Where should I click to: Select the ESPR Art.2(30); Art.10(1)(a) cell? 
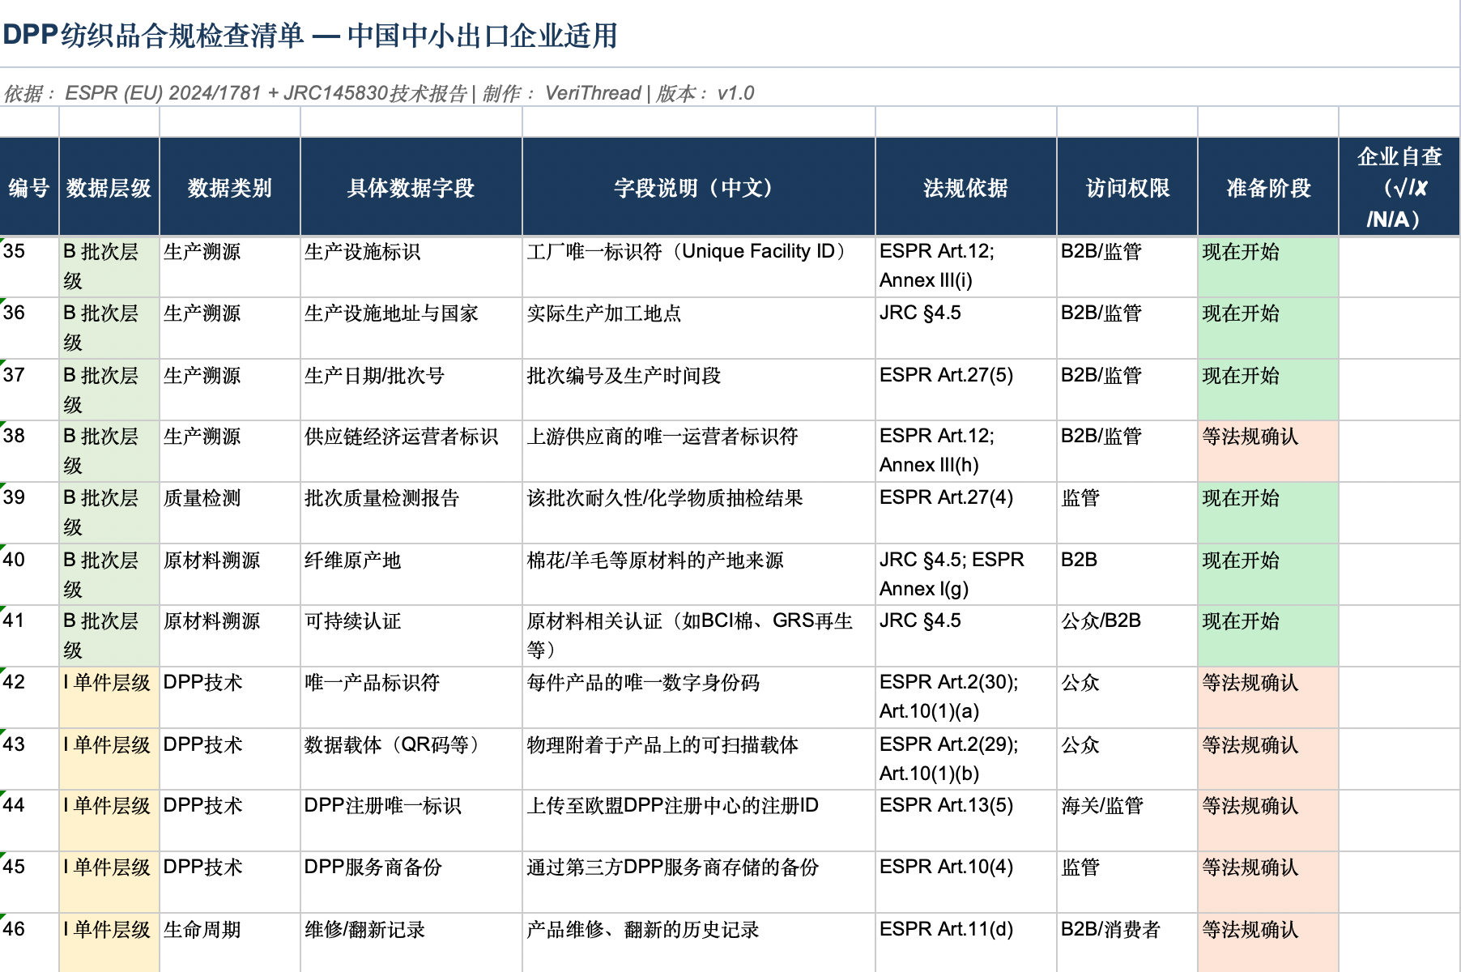click(x=966, y=697)
